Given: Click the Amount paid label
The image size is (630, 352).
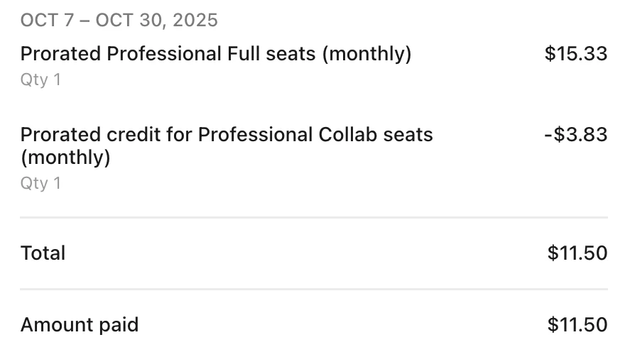Looking at the screenshot, I should pyautogui.click(x=80, y=325).
